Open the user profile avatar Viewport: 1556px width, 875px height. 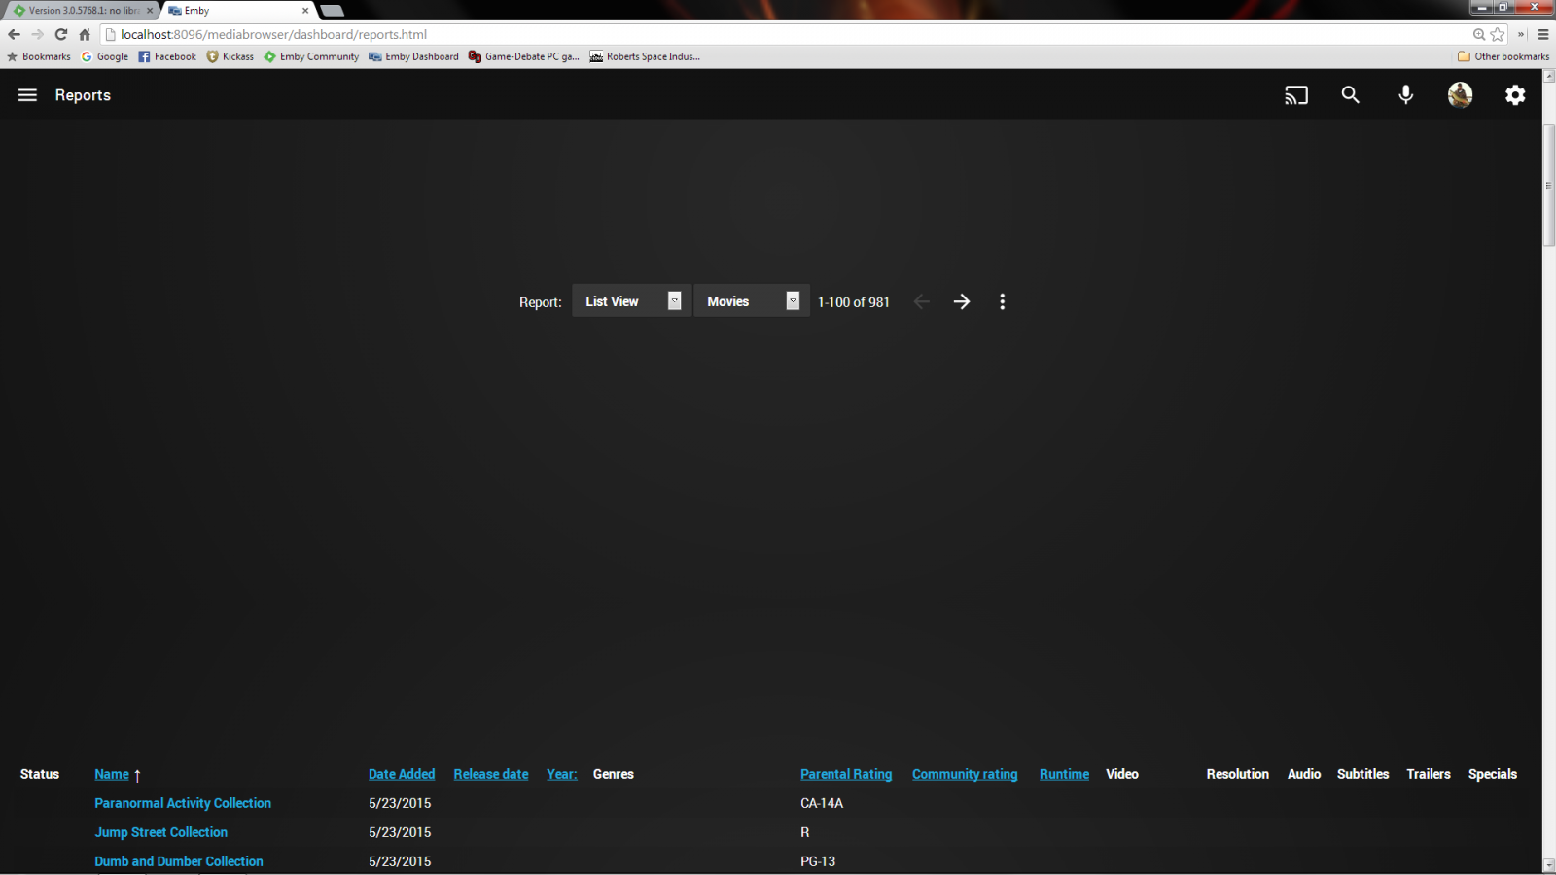coord(1460,94)
